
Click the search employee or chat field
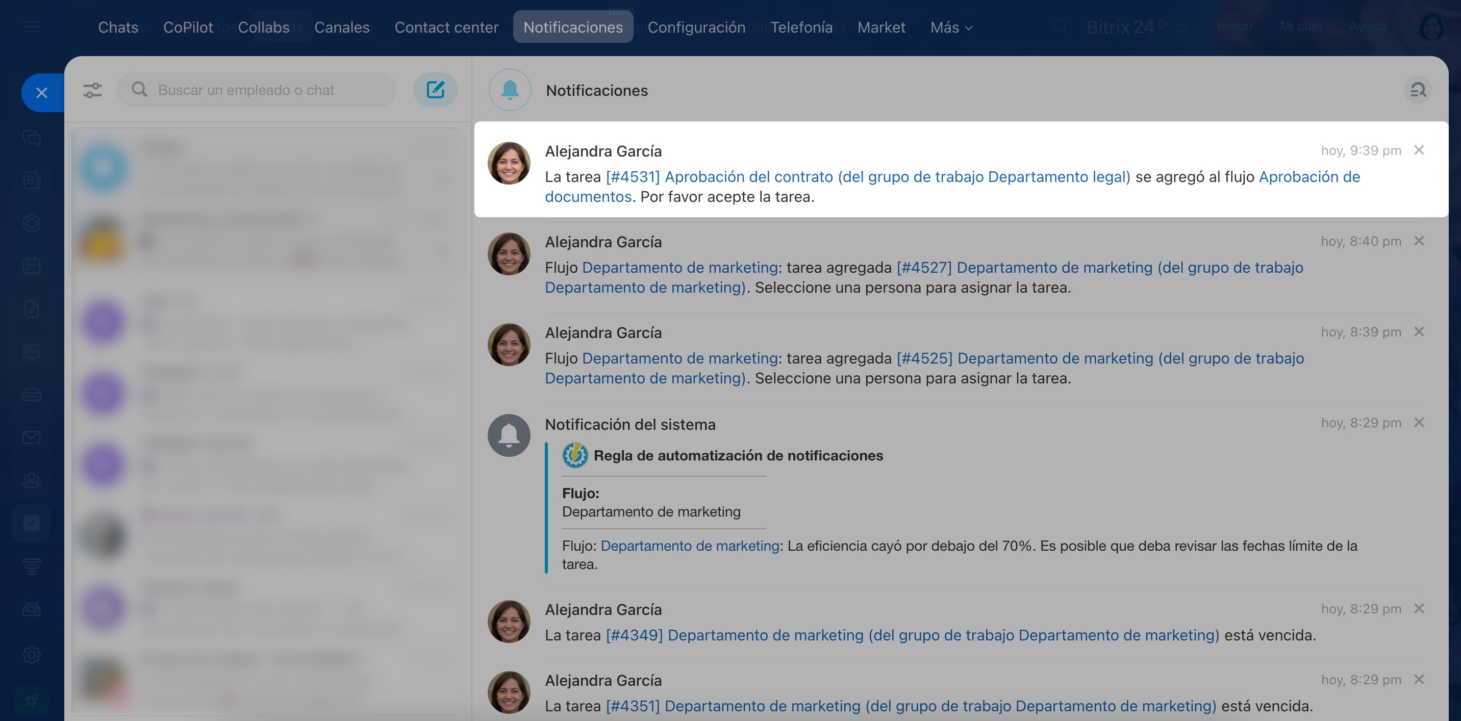coord(257,90)
